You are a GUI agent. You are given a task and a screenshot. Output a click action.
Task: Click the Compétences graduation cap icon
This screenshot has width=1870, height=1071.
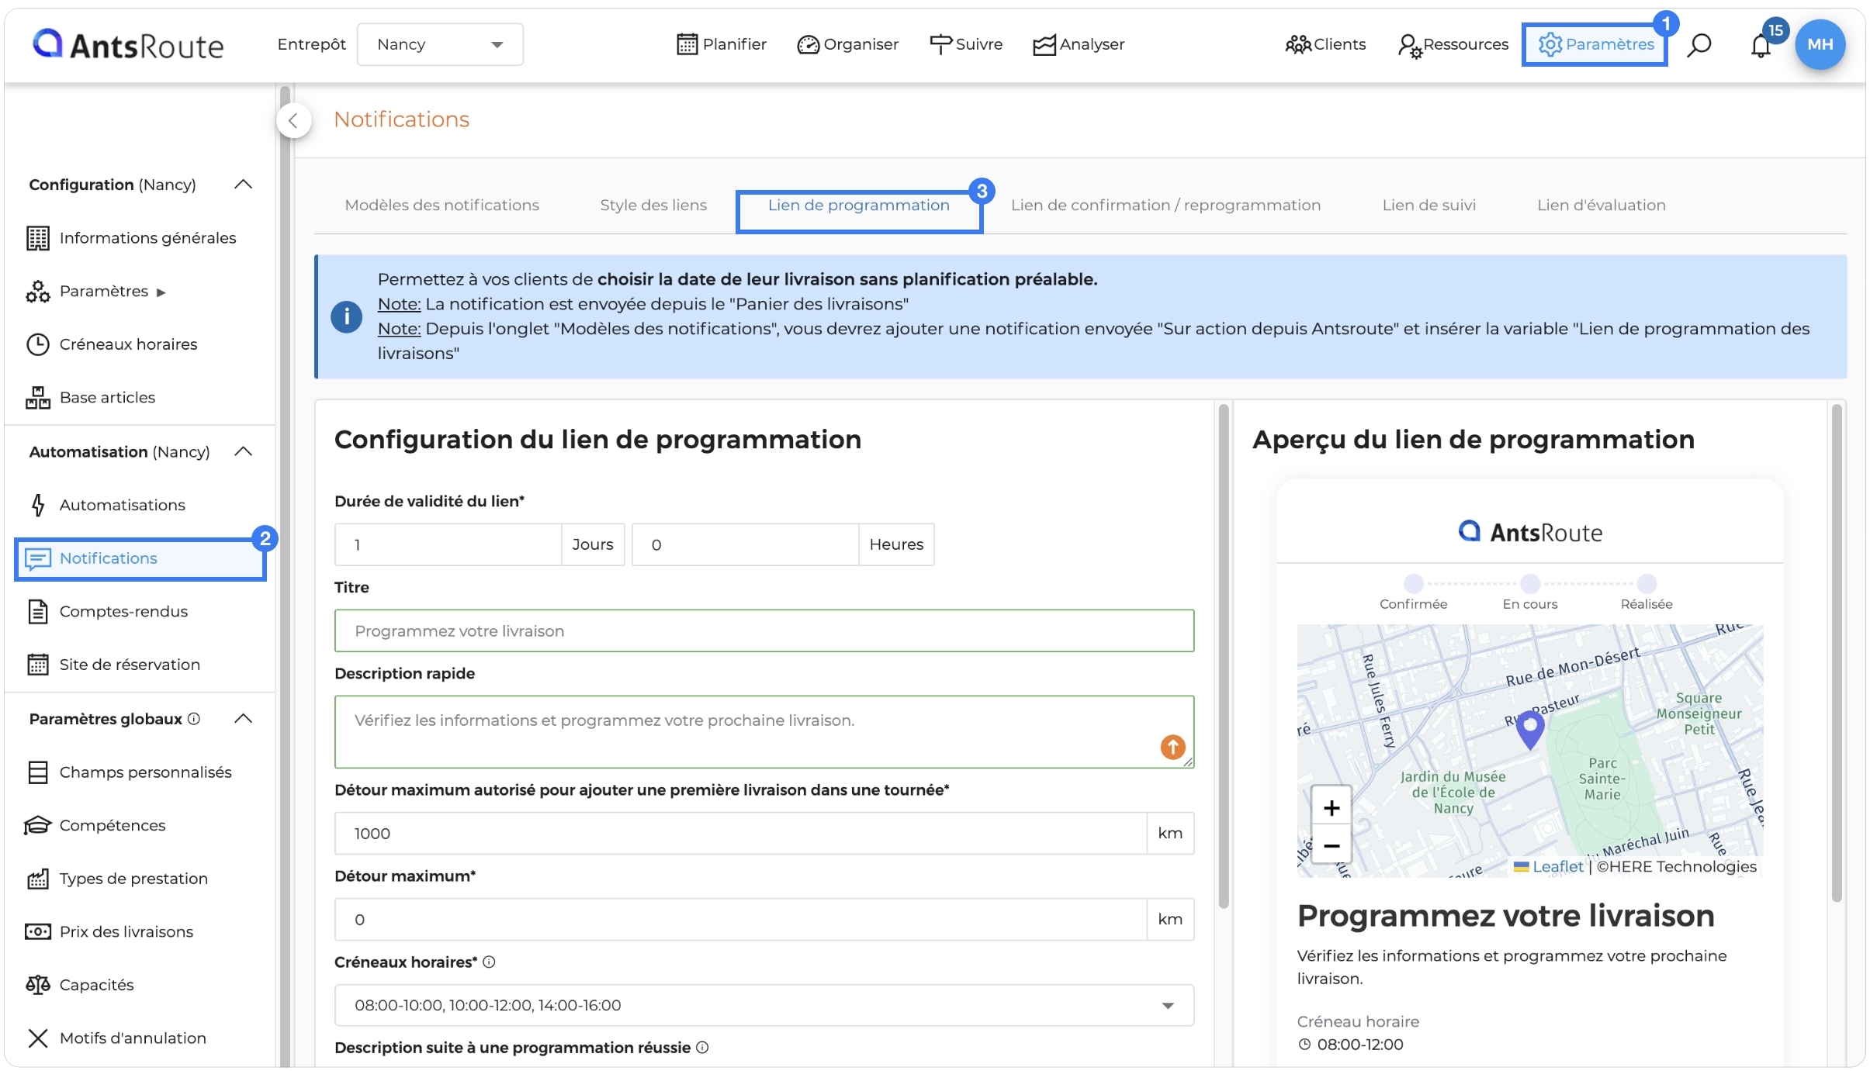pyautogui.click(x=37, y=825)
